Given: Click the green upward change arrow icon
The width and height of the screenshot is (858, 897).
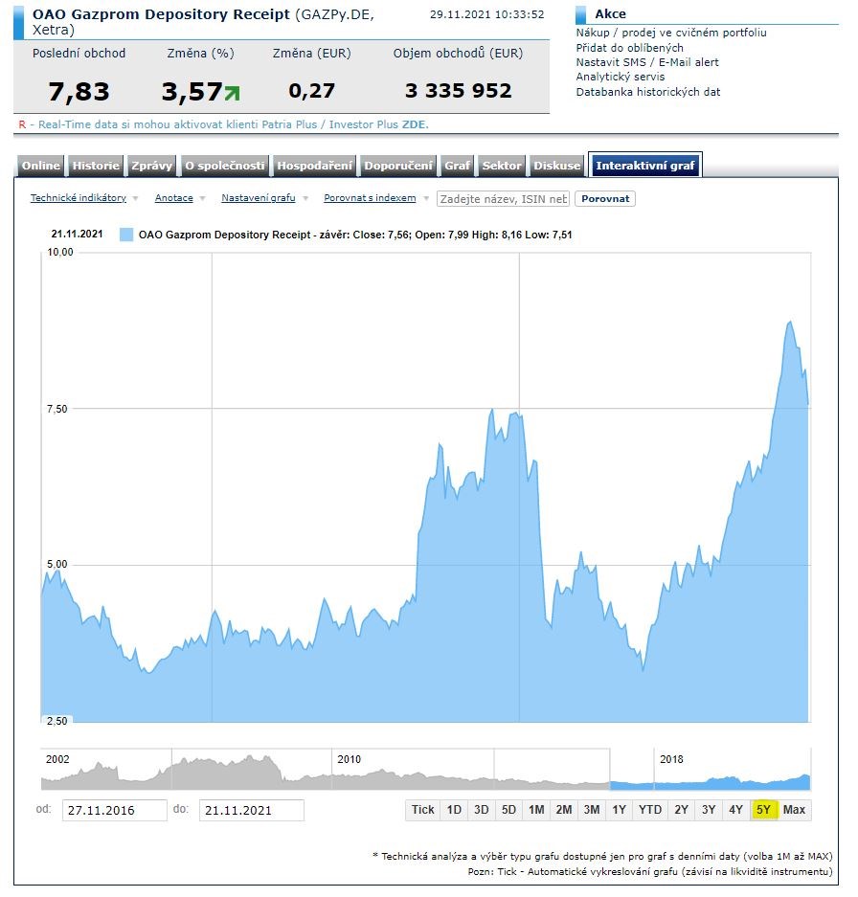Looking at the screenshot, I should 231,93.
